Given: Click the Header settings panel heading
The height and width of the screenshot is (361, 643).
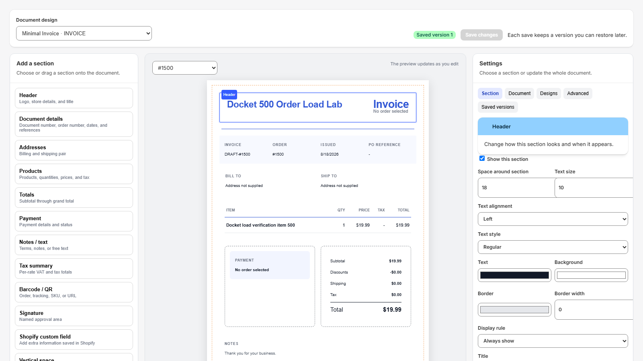Looking at the screenshot, I should 553,126.
